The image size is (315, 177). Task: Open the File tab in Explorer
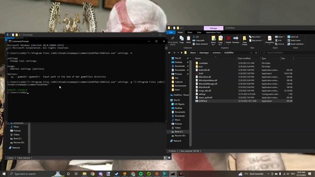click(171, 32)
